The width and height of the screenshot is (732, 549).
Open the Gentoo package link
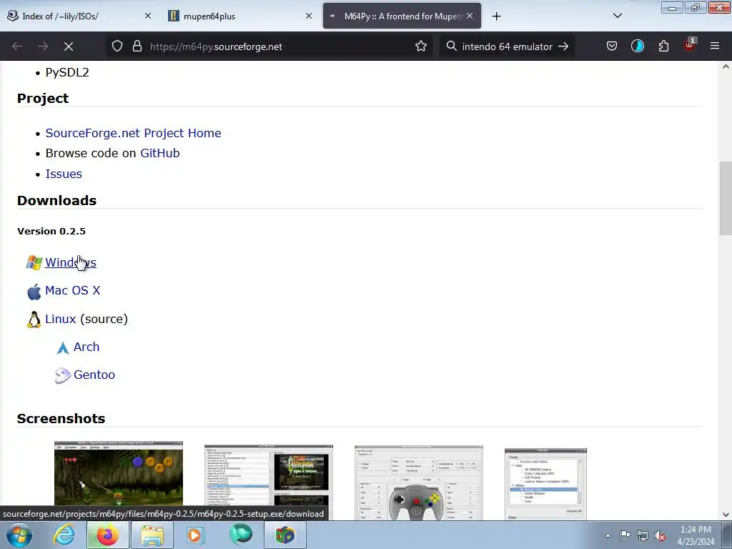(94, 375)
